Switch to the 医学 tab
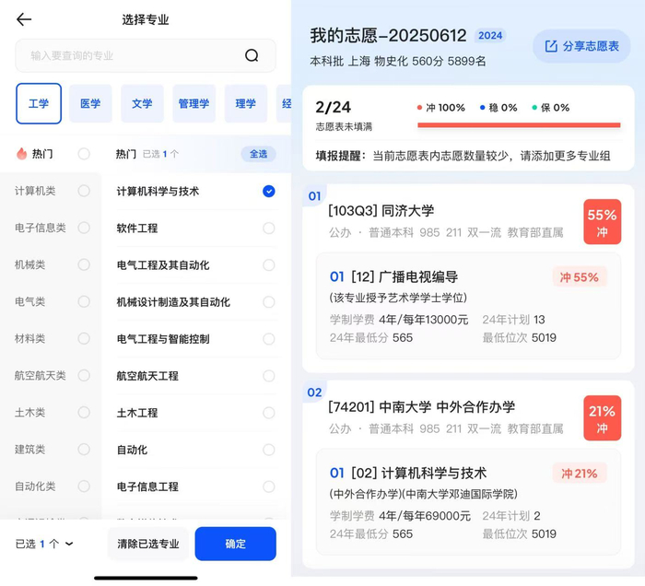The height and width of the screenshot is (586, 645). tap(90, 103)
